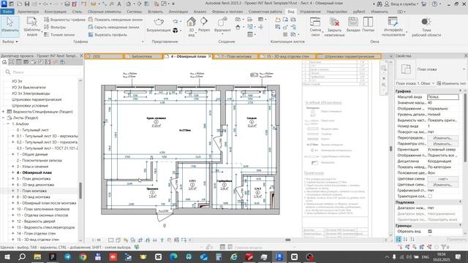Image resolution: width=468 pixels, height=263 pixels.
Task: Collapse the Листы (Раздел) node
Action: point(3,118)
